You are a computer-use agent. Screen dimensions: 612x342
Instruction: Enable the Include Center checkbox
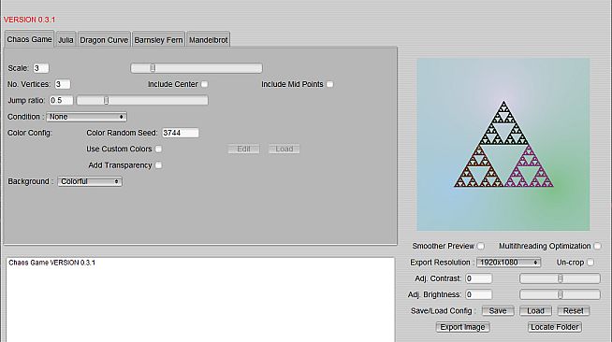pos(205,84)
